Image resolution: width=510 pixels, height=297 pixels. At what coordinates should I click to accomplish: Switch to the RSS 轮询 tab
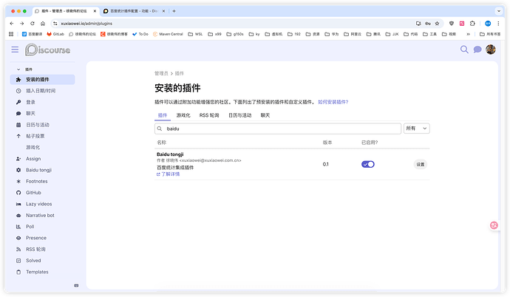point(209,116)
